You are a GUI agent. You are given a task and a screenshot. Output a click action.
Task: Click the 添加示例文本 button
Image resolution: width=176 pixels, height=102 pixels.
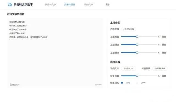click(x=128, y=68)
